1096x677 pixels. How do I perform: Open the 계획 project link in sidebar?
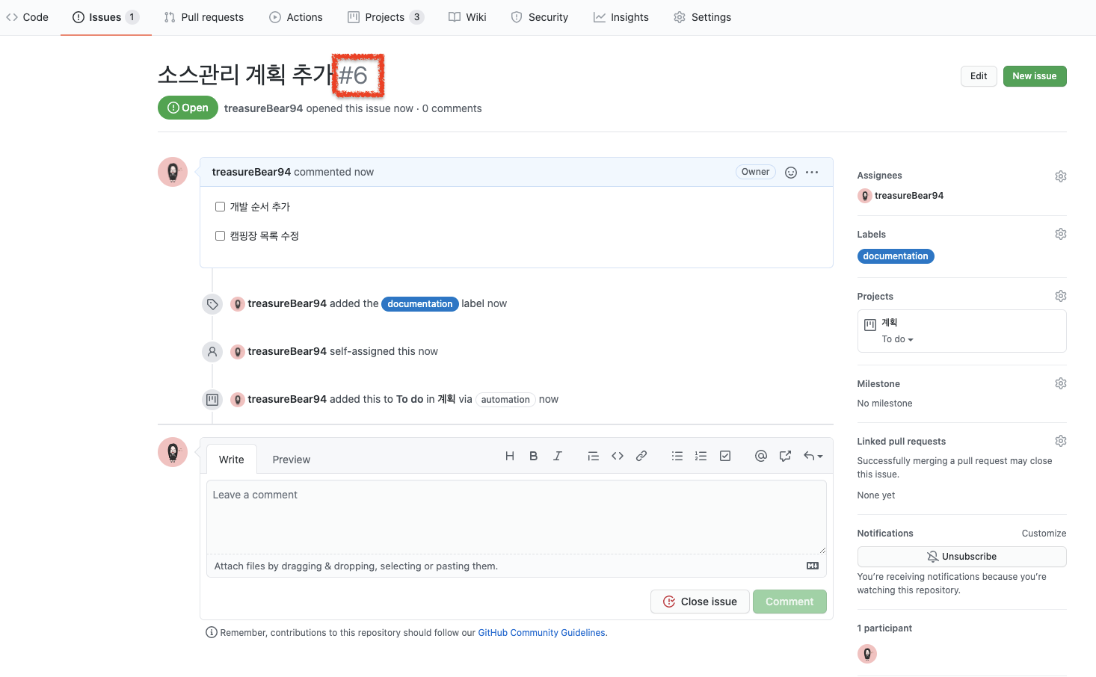click(890, 323)
